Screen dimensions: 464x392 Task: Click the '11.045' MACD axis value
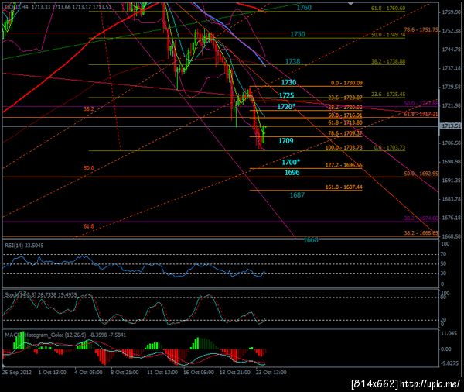(x=449, y=333)
